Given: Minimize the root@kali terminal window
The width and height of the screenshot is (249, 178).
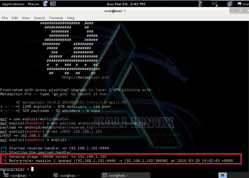Looking at the screenshot, I should [x=233, y=11].
